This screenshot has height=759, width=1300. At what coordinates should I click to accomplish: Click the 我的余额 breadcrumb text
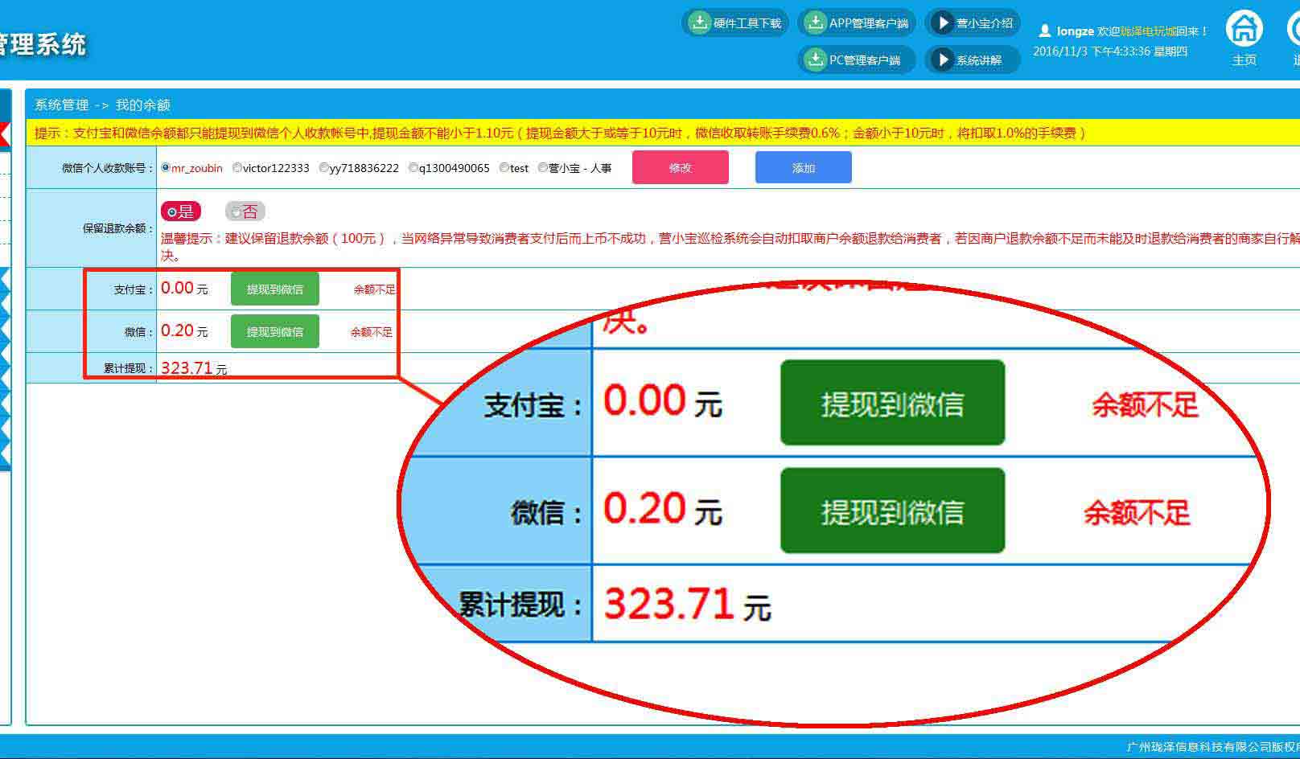pyautogui.click(x=143, y=105)
